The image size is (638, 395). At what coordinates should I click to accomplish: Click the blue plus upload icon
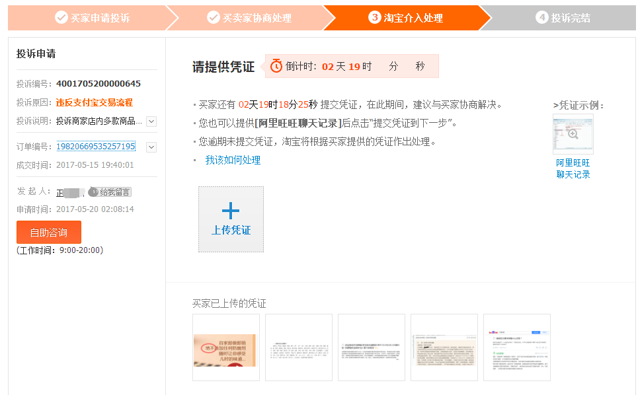[231, 211]
